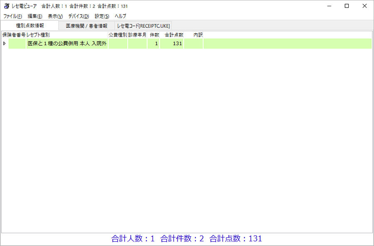Open the 設定(S) menu
The width and height of the screenshot is (374, 246).
coord(102,16)
